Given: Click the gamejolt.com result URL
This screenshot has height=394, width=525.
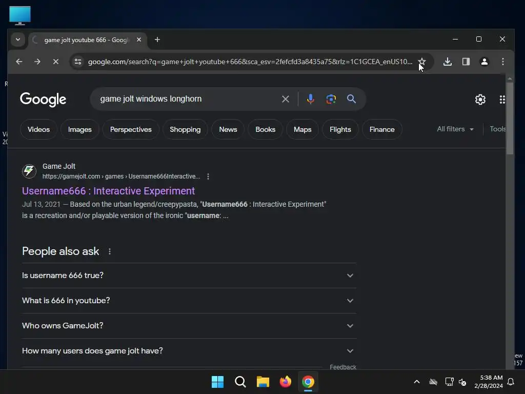Looking at the screenshot, I should point(121,176).
